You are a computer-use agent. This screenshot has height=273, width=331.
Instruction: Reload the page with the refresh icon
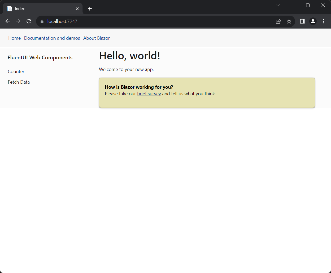pyautogui.click(x=29, y=21)
